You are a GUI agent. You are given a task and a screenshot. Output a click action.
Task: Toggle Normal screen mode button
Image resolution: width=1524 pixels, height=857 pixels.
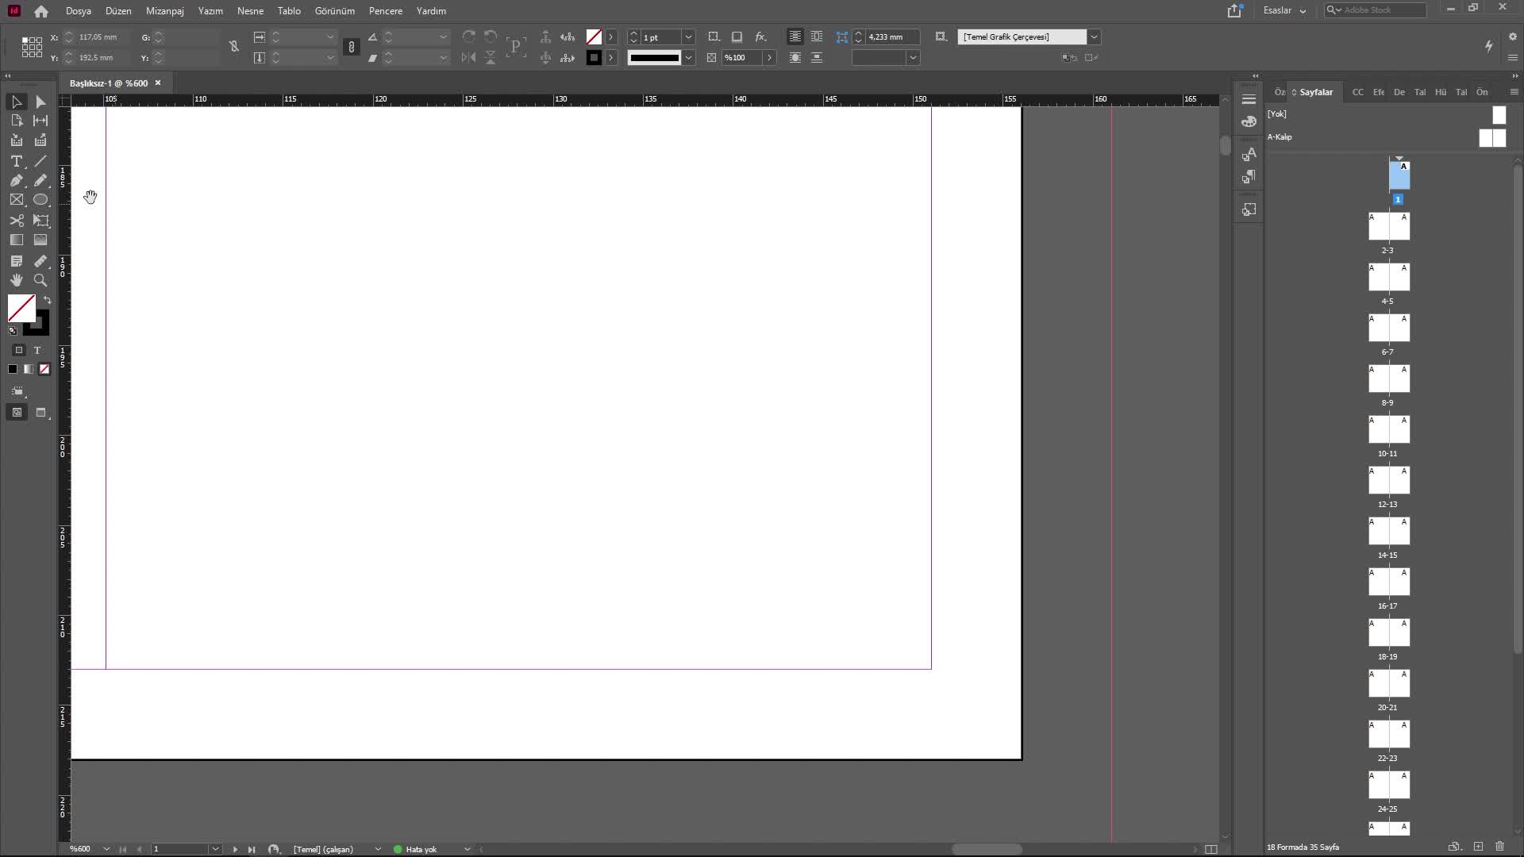[x=17, y=413]
